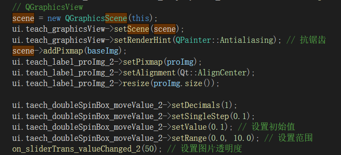Viewport: 341px width, 155px height.
Task: Click the 10.0 argument in setRange
Action: pos(242,138)
